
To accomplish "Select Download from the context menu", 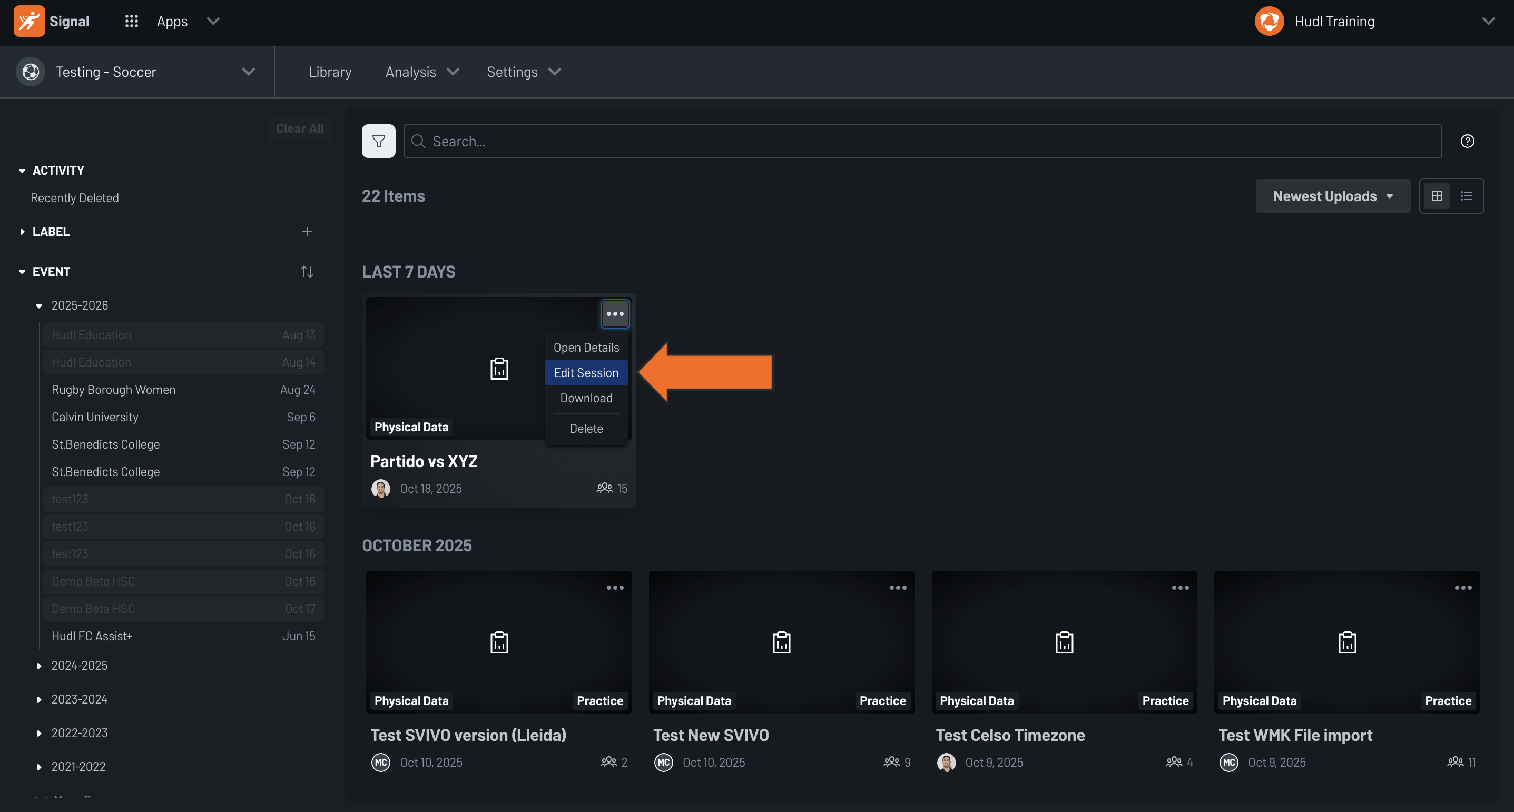I will coord(586,398).
